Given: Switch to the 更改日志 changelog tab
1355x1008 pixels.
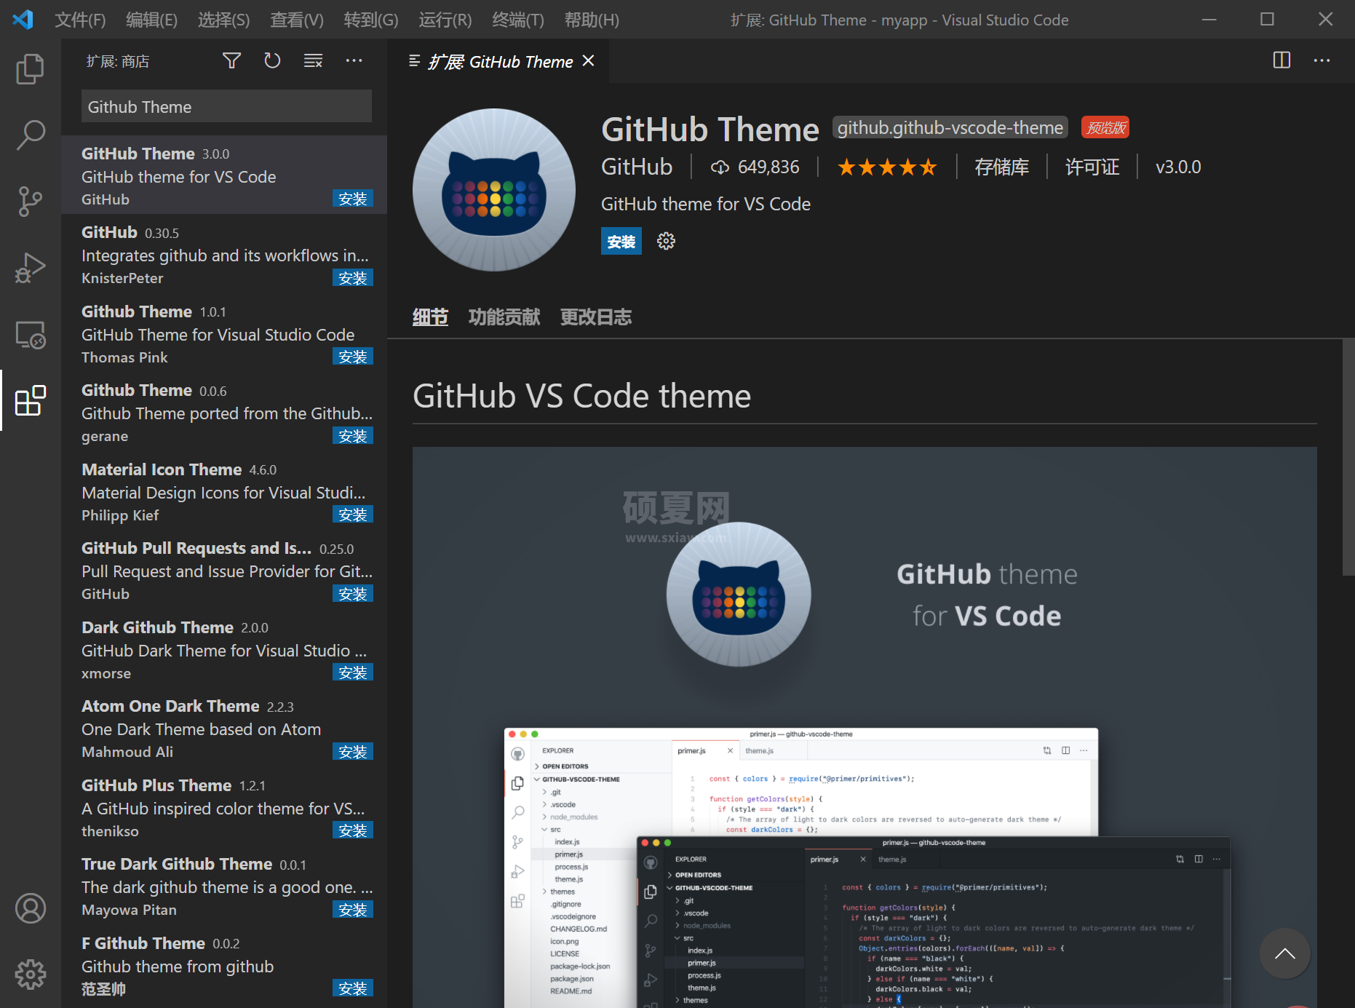Looking at the screenshot, I should coord(596,317).
